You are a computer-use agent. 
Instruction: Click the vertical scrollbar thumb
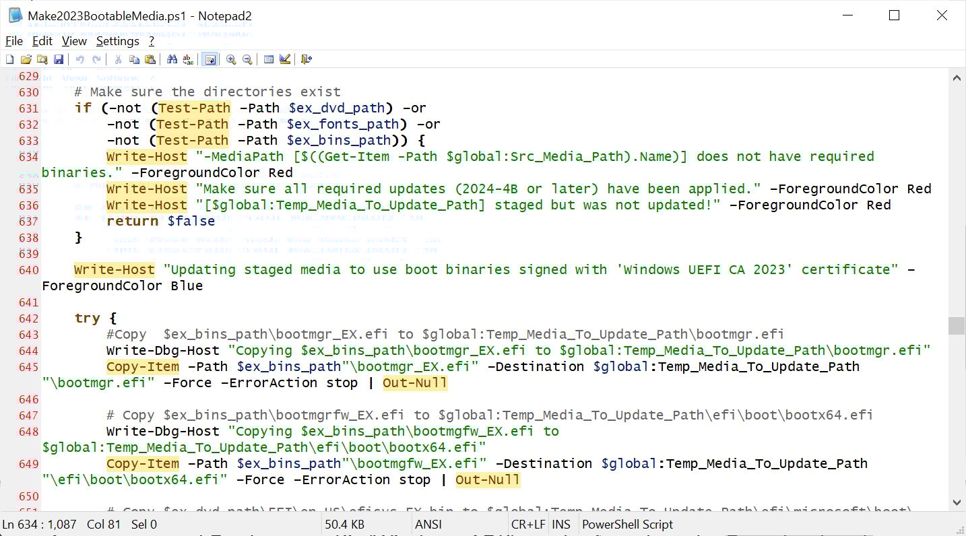(957, 326)
